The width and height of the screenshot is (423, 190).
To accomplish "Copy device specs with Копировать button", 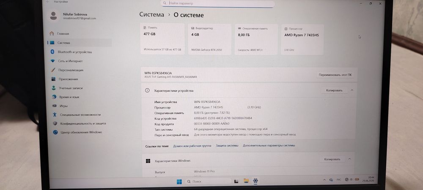I will pyautogui.click(x=334, y=90).
